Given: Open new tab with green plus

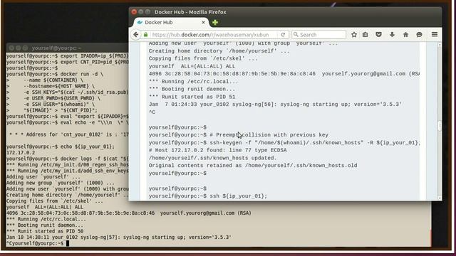Looking at the screenshot, I should (x=215, y=22).
